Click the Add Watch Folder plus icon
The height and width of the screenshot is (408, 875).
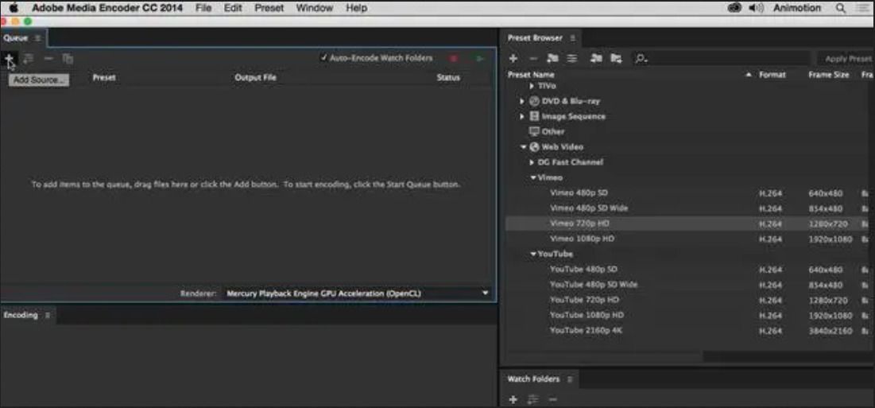513,399
